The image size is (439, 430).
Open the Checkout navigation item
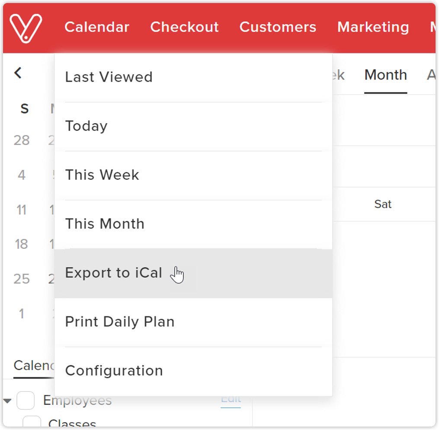pos(184,27)
